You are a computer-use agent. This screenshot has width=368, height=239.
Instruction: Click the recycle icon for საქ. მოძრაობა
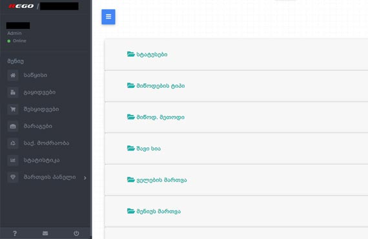pyautogui.click(x=13, y=143)
